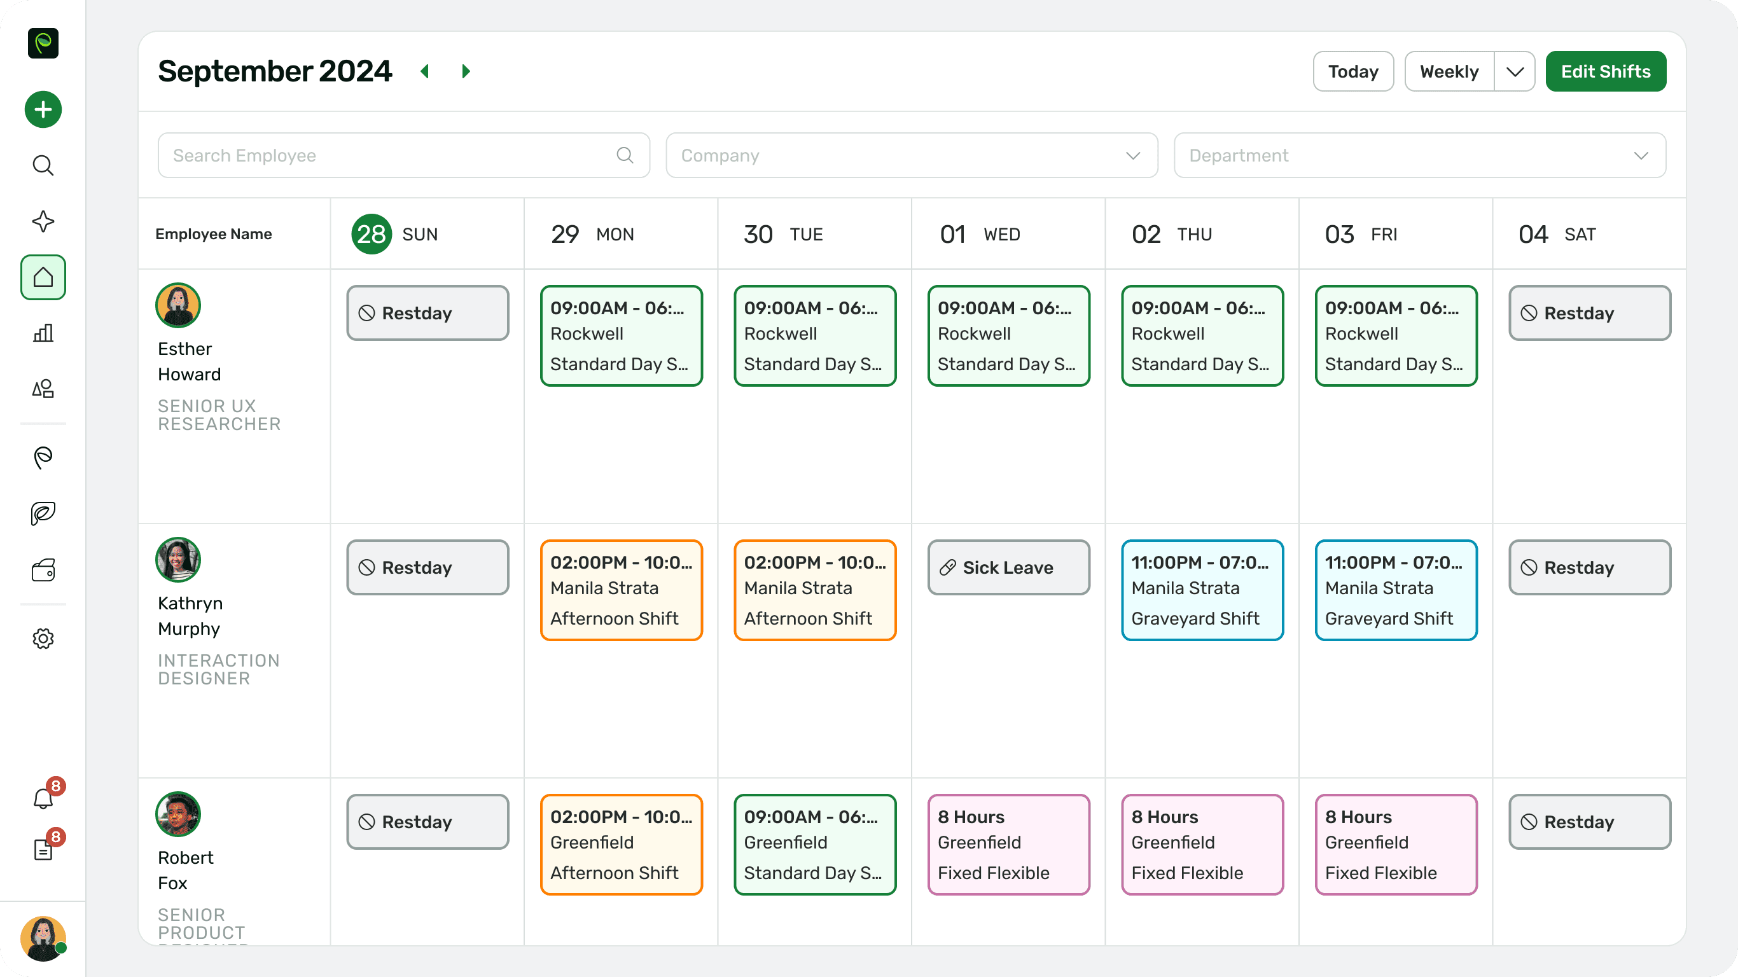Viewport: 1738px width, 977px height.
Task: Click the document icon with badge
Action: point(43,850)
